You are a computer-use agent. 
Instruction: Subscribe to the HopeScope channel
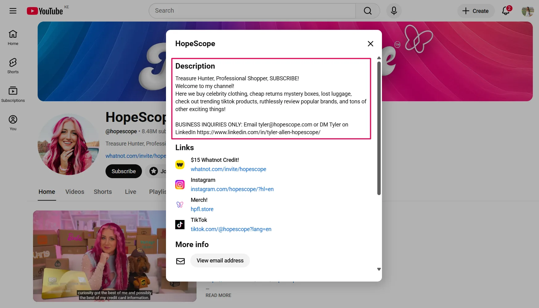coord(124,171)
